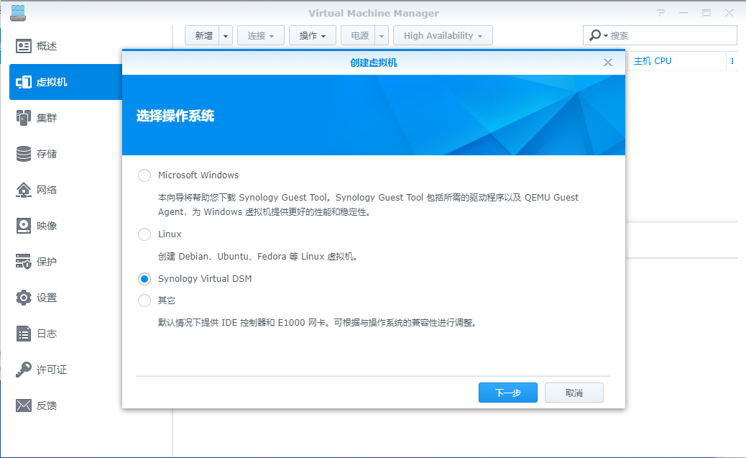Expand the High Availability dropdown
This screenshot has width=746, height=458.
[x=443, y=36]
